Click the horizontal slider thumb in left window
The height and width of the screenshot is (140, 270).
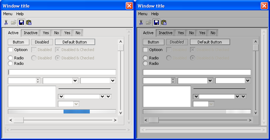(x=19, y=120)
